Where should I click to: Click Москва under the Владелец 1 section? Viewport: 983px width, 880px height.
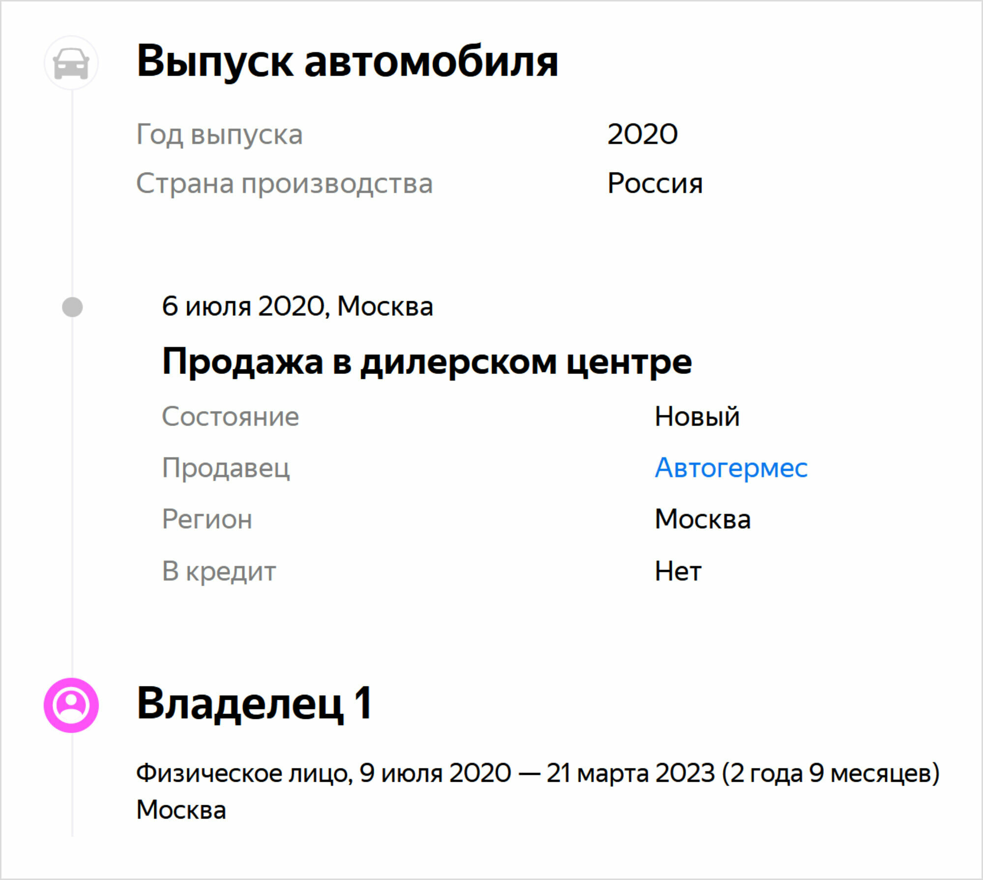pos(181,810)
